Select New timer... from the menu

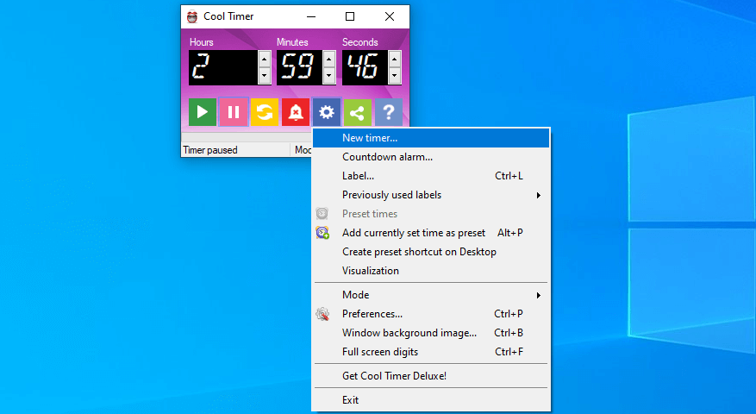pos(431,138)
